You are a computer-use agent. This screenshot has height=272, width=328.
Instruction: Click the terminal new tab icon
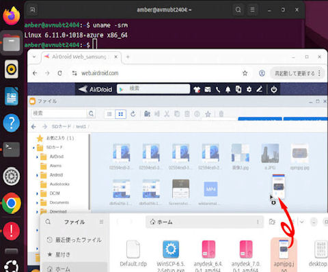click(x=32, y=10)
